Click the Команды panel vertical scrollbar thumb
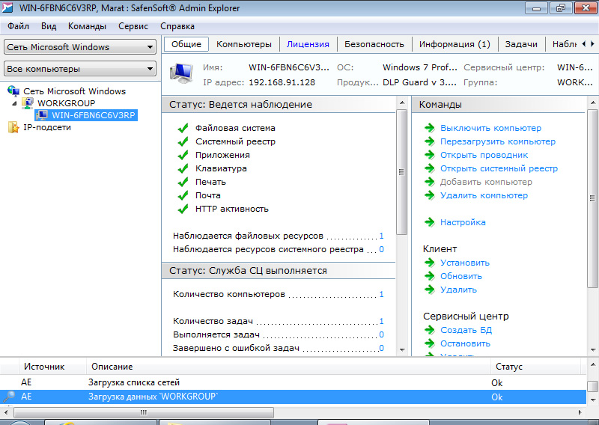Viewport: 599px width, 425px height. (593, 198)
